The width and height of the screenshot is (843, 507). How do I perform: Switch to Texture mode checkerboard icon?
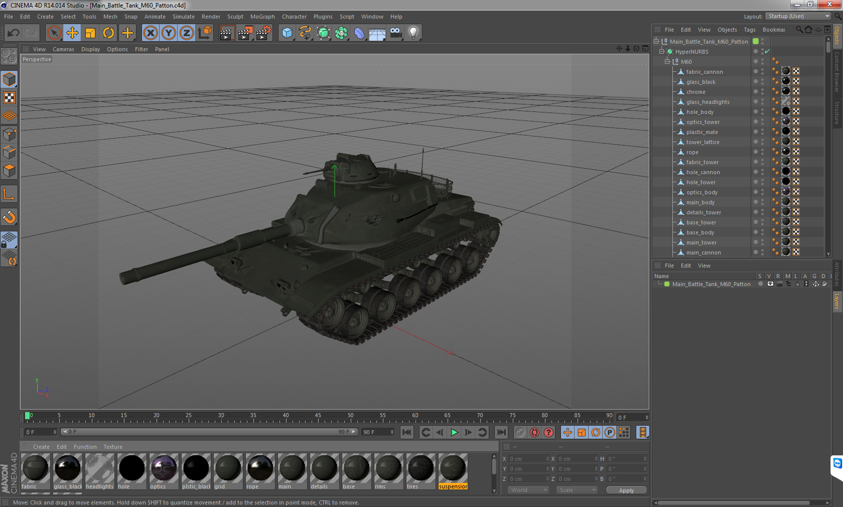[10, 98]
